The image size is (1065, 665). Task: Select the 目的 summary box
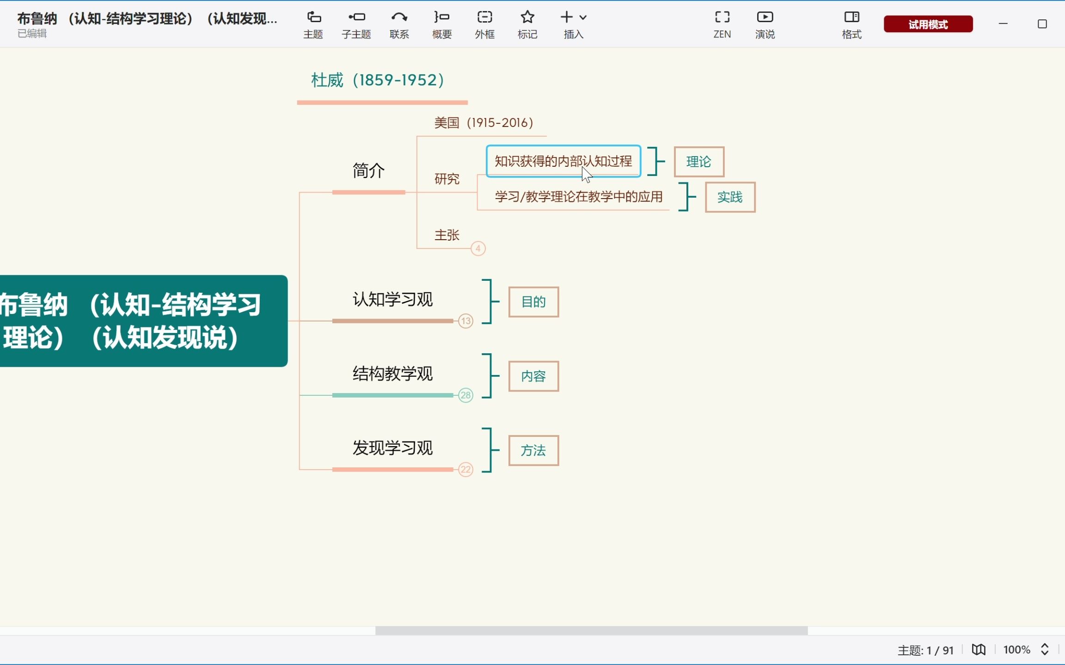tap(534, 302)
